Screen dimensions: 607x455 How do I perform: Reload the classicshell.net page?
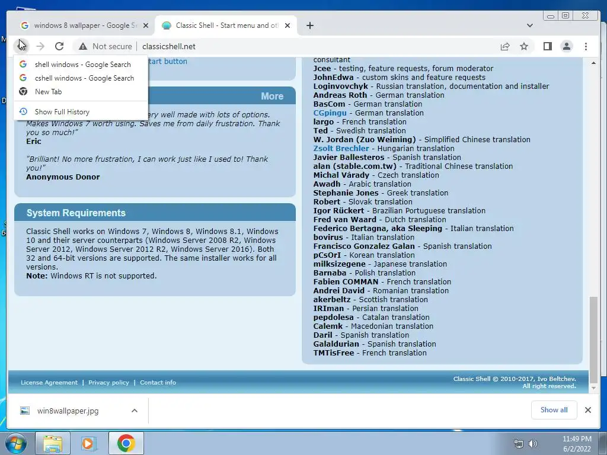click(59, 46)
